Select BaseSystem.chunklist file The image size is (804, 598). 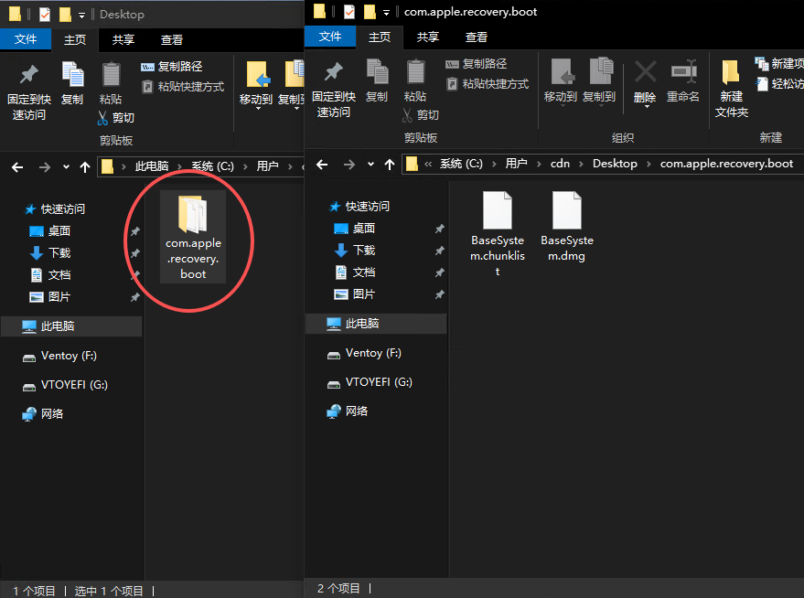[498, 234]
